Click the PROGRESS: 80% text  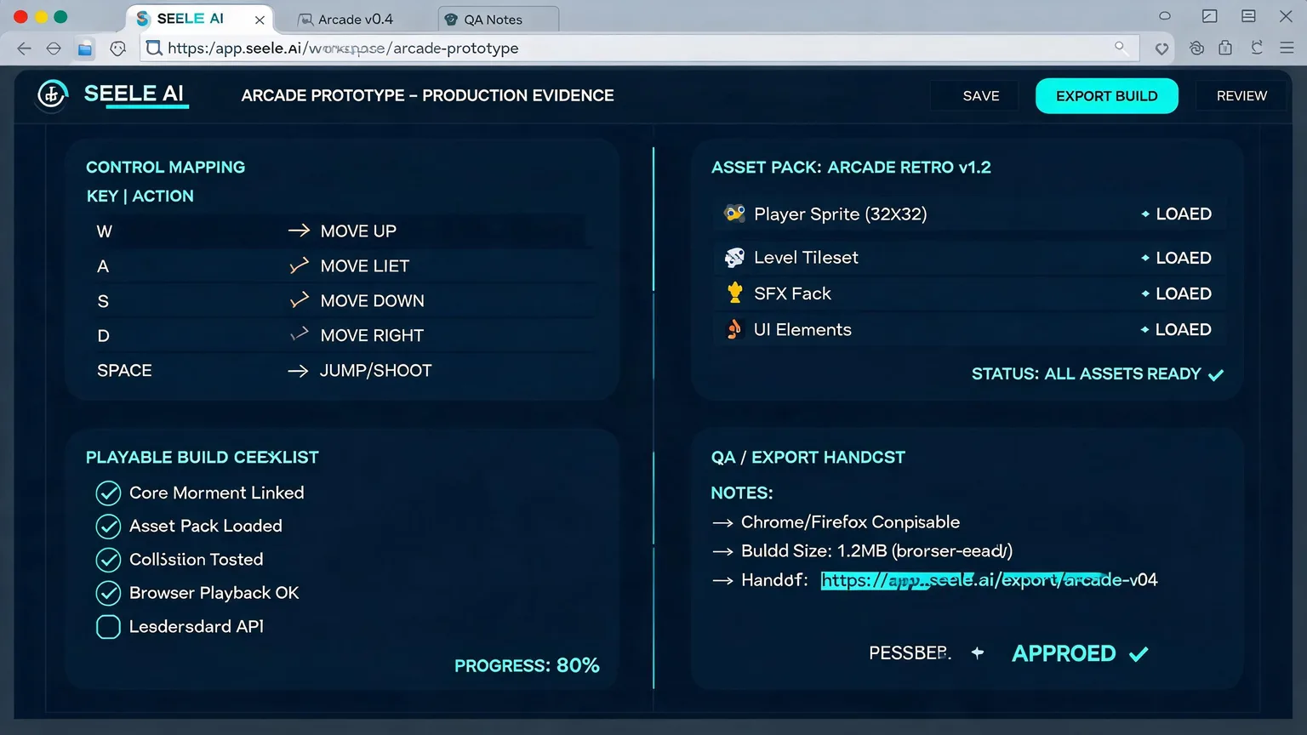tap(527, 665)
